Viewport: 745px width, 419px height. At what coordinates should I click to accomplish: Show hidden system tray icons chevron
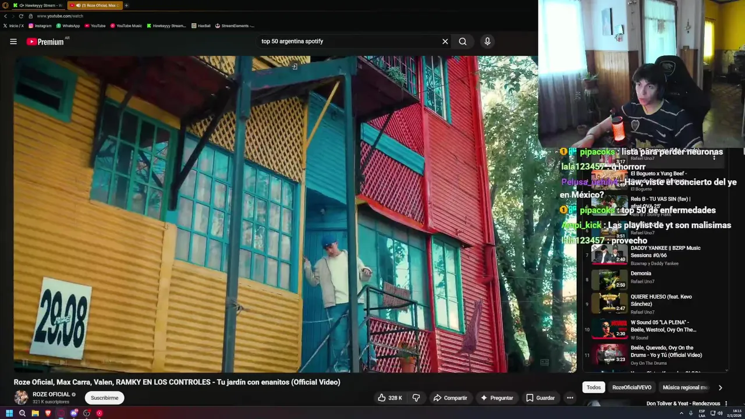pyautogui.click(x=682, y=413)
